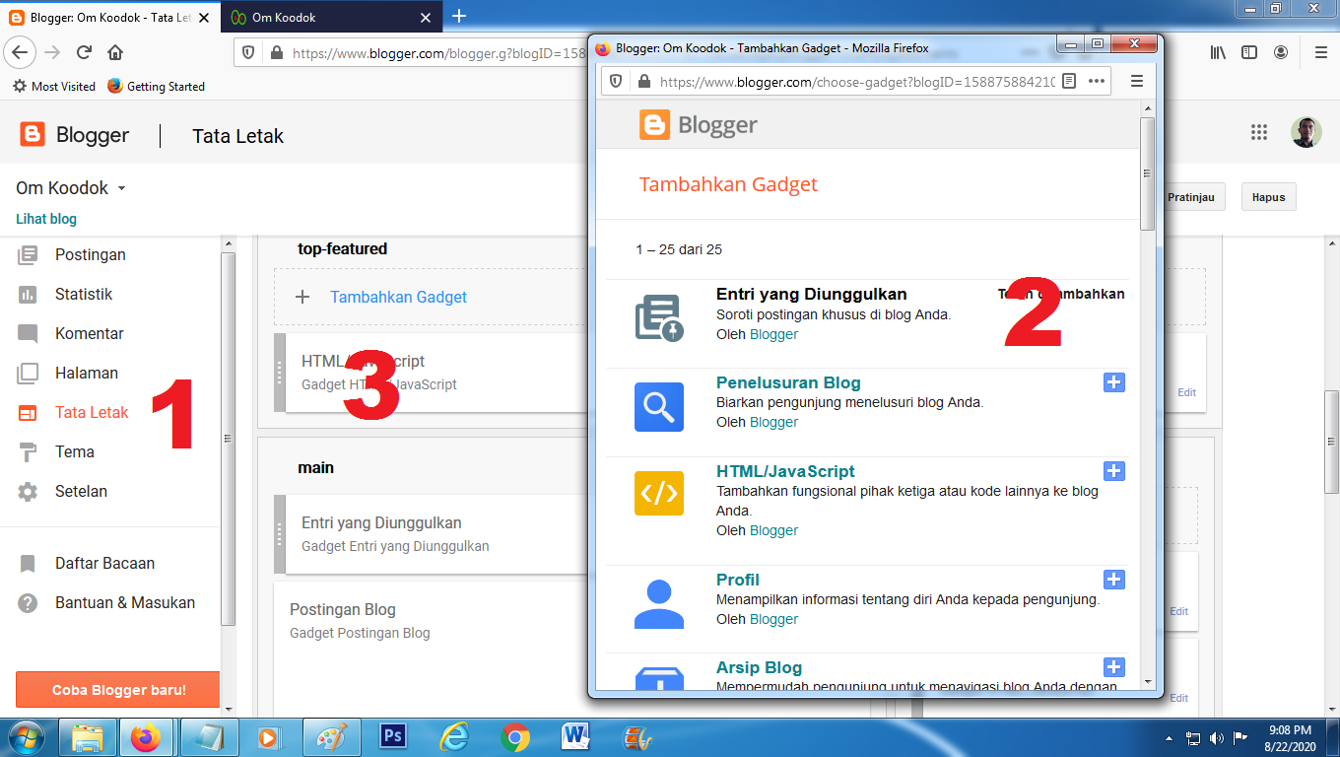
Task: Click the Entri yang Diunggulkan gadget icon
Action: [659, 317]
